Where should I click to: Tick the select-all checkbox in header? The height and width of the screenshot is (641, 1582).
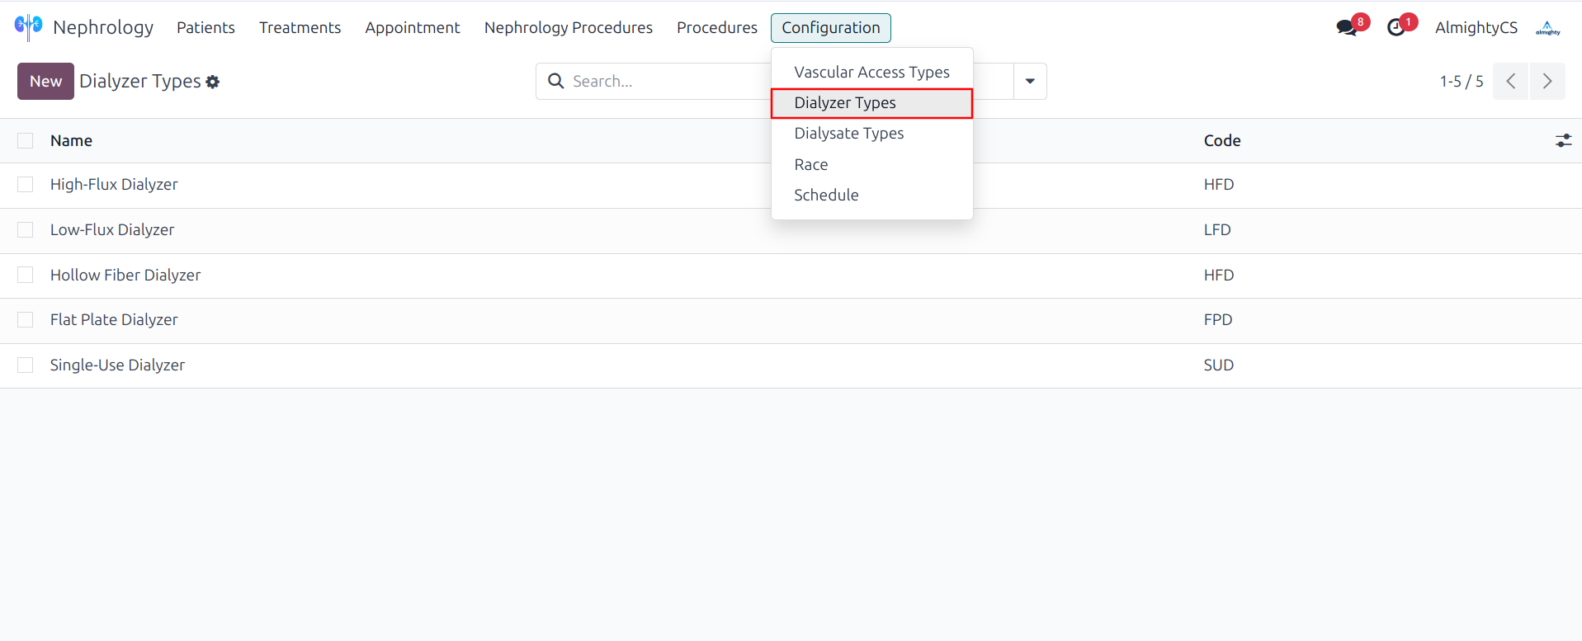click(26, 141)
